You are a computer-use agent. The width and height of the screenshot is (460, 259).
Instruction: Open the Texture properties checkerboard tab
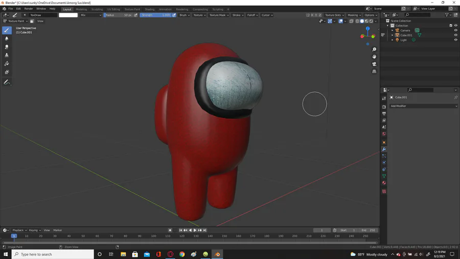[384, 191]
